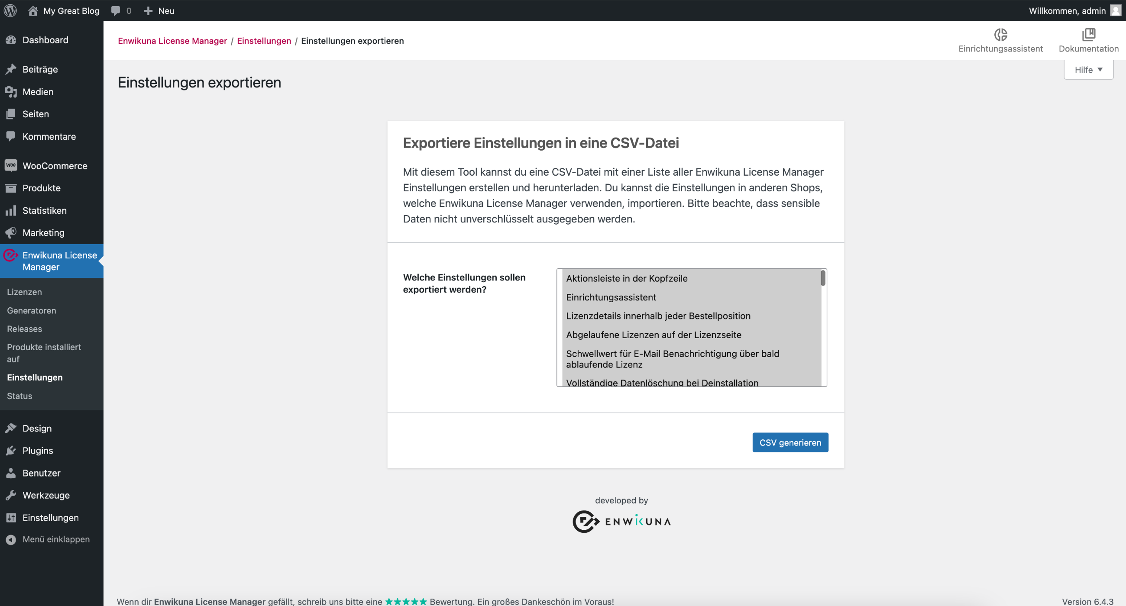Click the Design paintbrush icon

click(11, 428)
